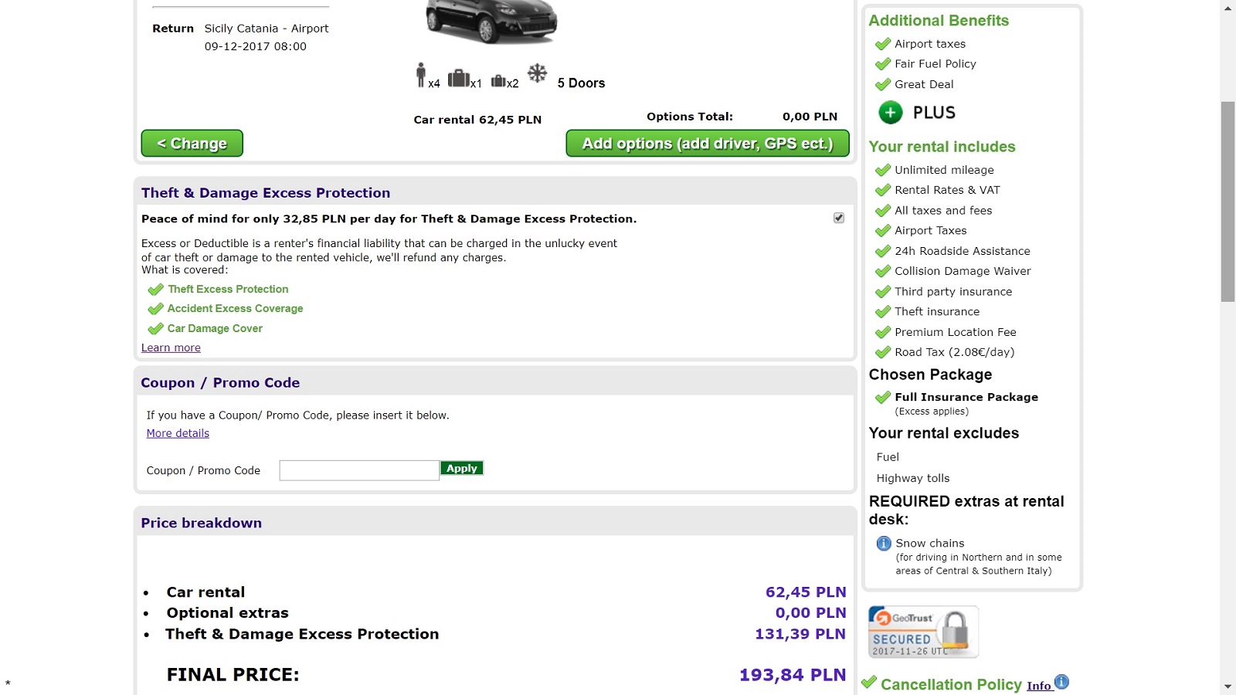This screenshot has width=1236, height=695.
Task: Click the Airport taxes green checkmark
Action: coord(883,44)
